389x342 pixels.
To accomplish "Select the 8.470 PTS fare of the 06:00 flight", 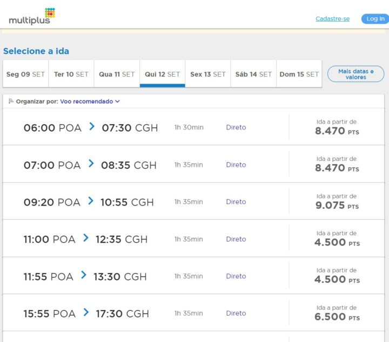I will (337, 131).
